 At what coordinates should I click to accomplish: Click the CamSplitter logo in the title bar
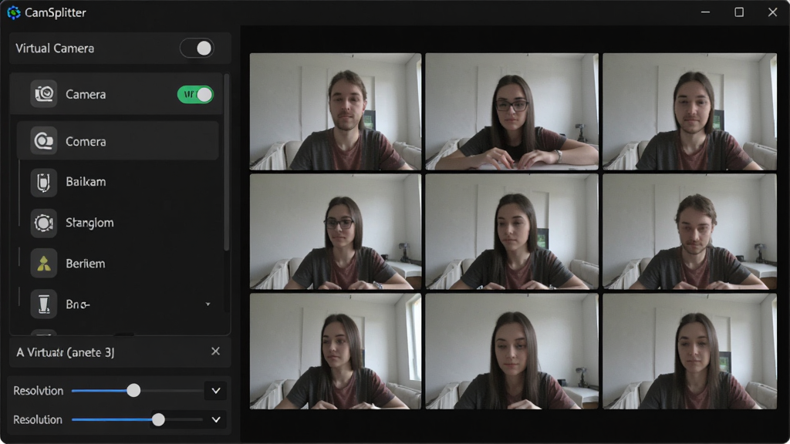pyautogui.click(x=14, y=12)
